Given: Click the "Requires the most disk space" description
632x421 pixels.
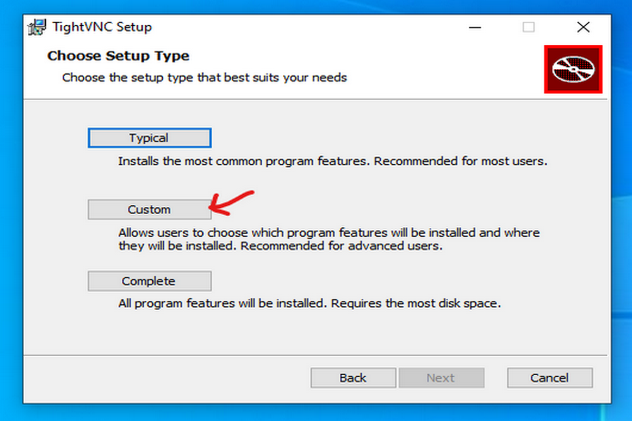Looking at the screenshot, I should coord(416,304).
